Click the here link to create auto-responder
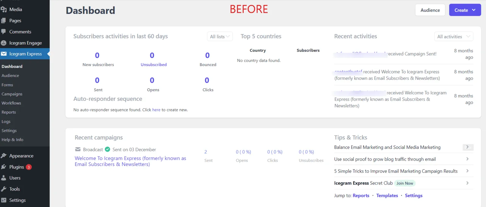486x207 pixels. 156,110
